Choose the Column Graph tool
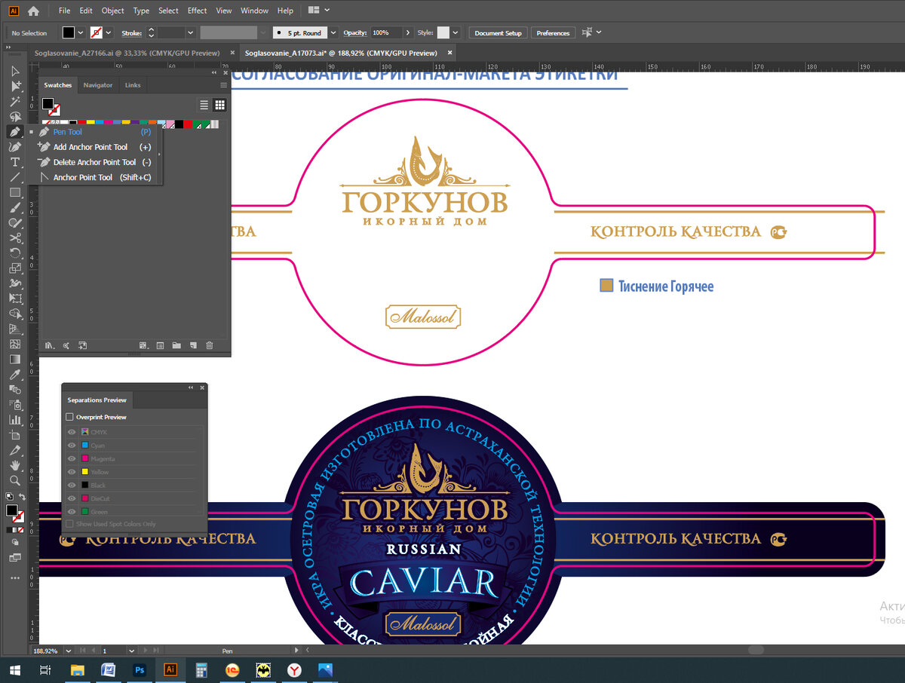Image resolution: width=905 pixels, height=683 pixels. (x=14, y=420)
